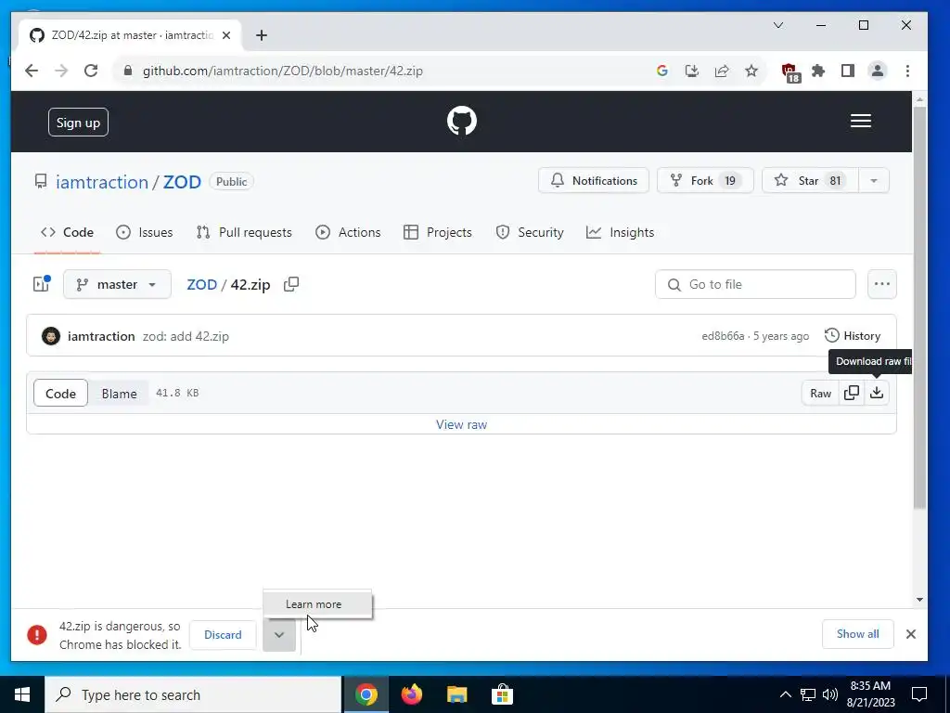
Task: Open the Insights tab
Action: pyautogui.click(x=620, y=232)
